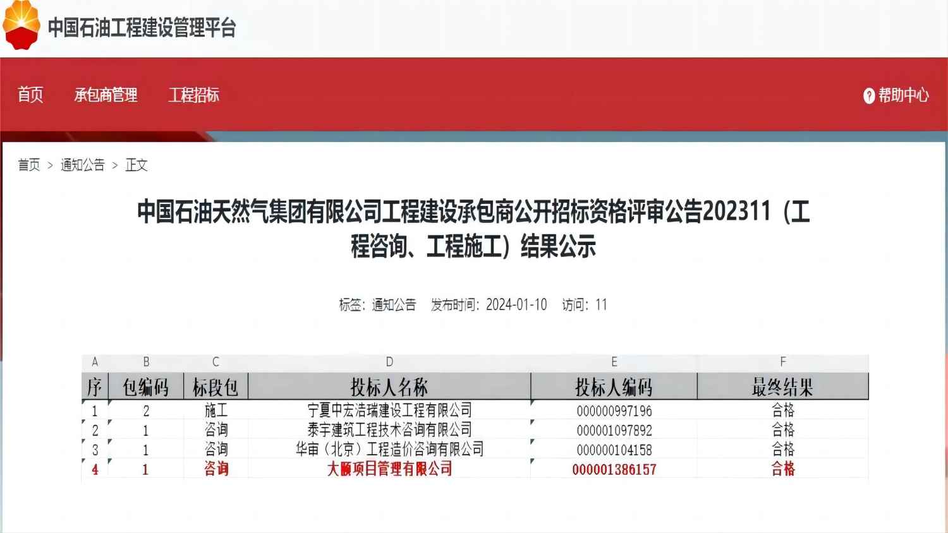The width and height of the screenshot is (948, 533).
Task: Click 正文 in the breadcrumb
Action: [x=137, y=165]
